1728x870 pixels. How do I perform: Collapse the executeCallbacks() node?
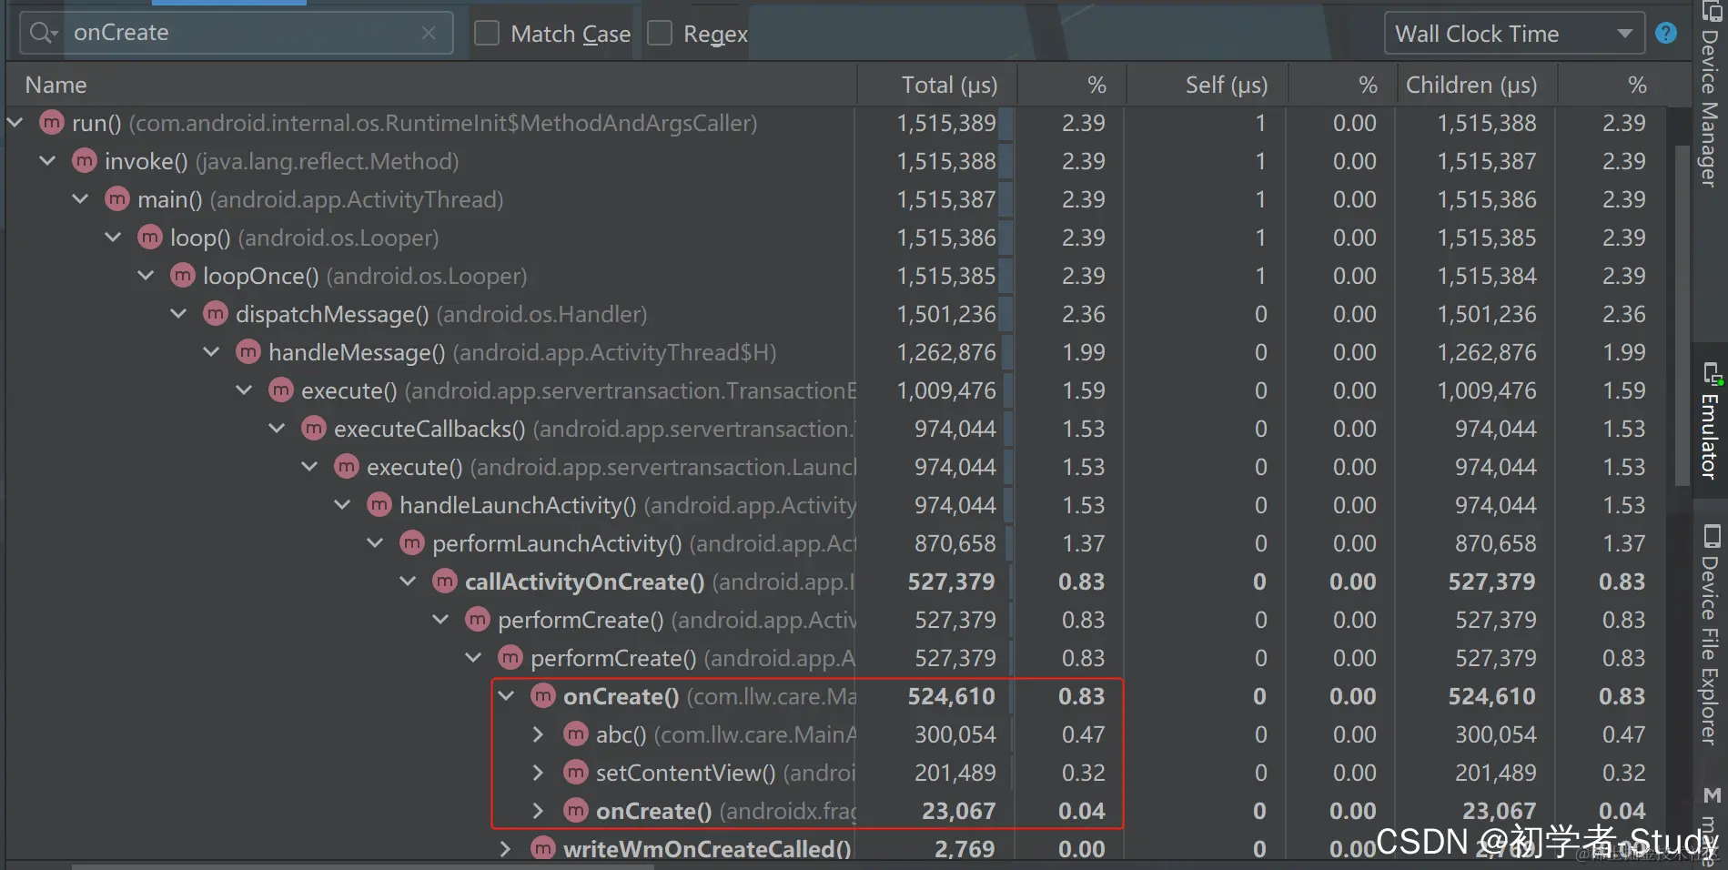click(278, 428)
